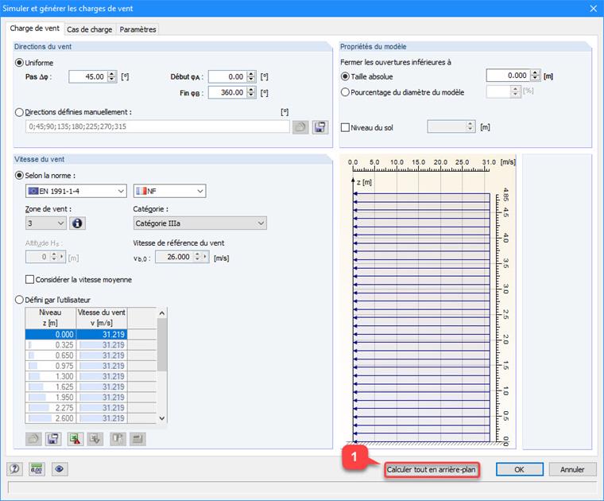Click the wind zone info icon
This screenshot has height=501, width=604.
pyautogui.click(x=77, y=223)
